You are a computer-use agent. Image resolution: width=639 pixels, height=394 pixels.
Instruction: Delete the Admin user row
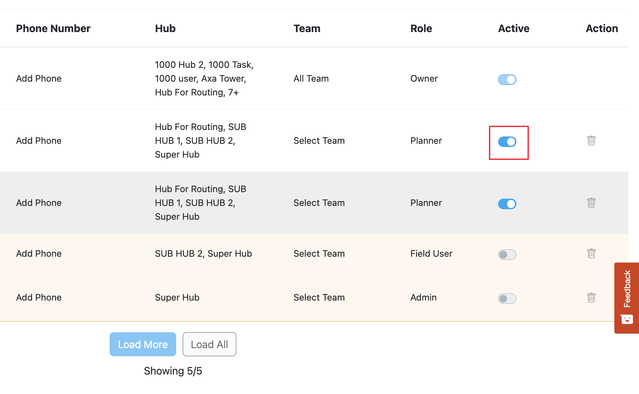(591, 298)
